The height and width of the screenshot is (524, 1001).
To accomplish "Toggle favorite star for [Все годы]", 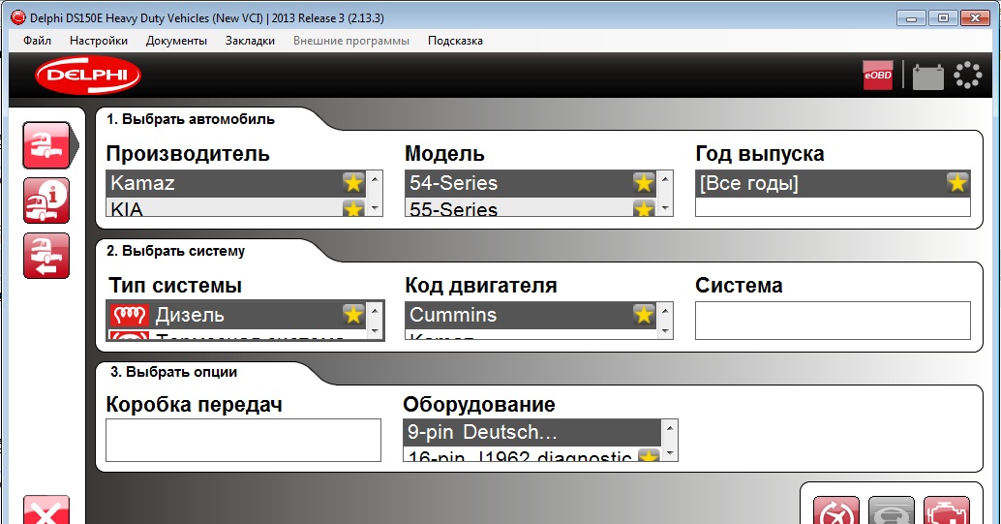I will coord(956,183).
